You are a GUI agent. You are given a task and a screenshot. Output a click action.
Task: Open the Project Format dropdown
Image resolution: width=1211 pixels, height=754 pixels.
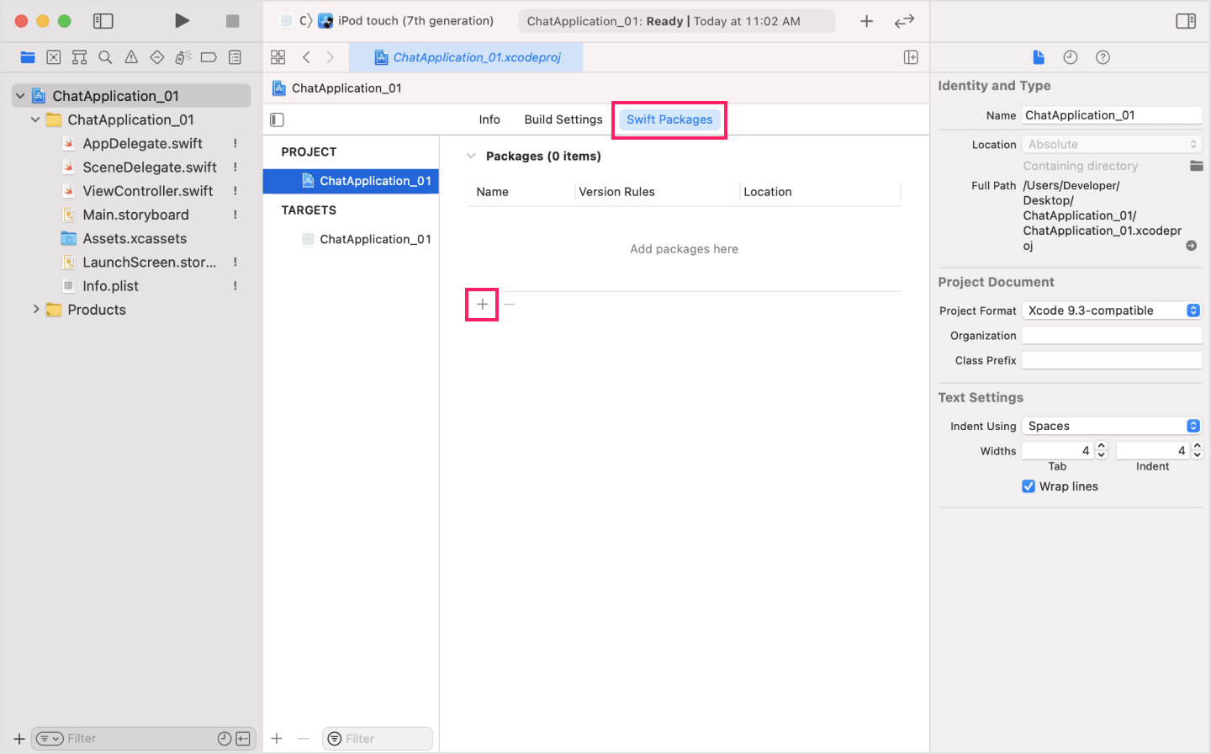tap(1112, 311)
